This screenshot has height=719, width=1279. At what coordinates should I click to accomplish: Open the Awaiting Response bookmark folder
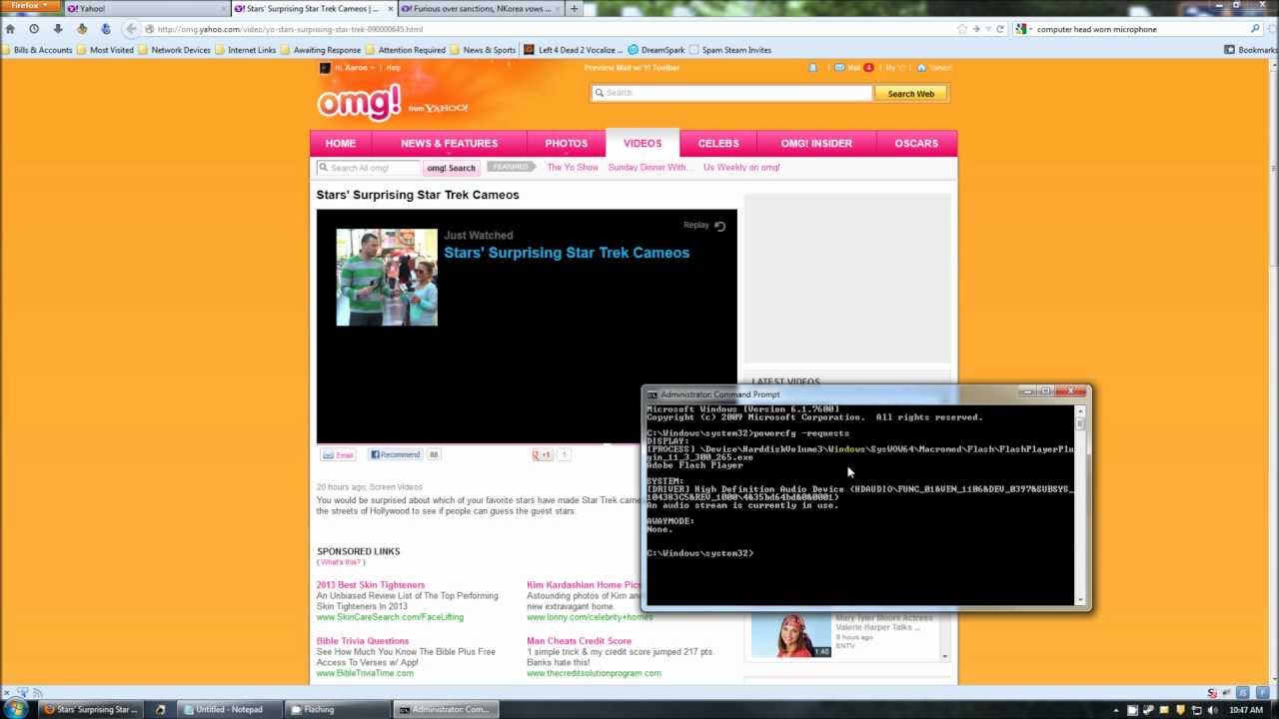click(x=321, y=50)
